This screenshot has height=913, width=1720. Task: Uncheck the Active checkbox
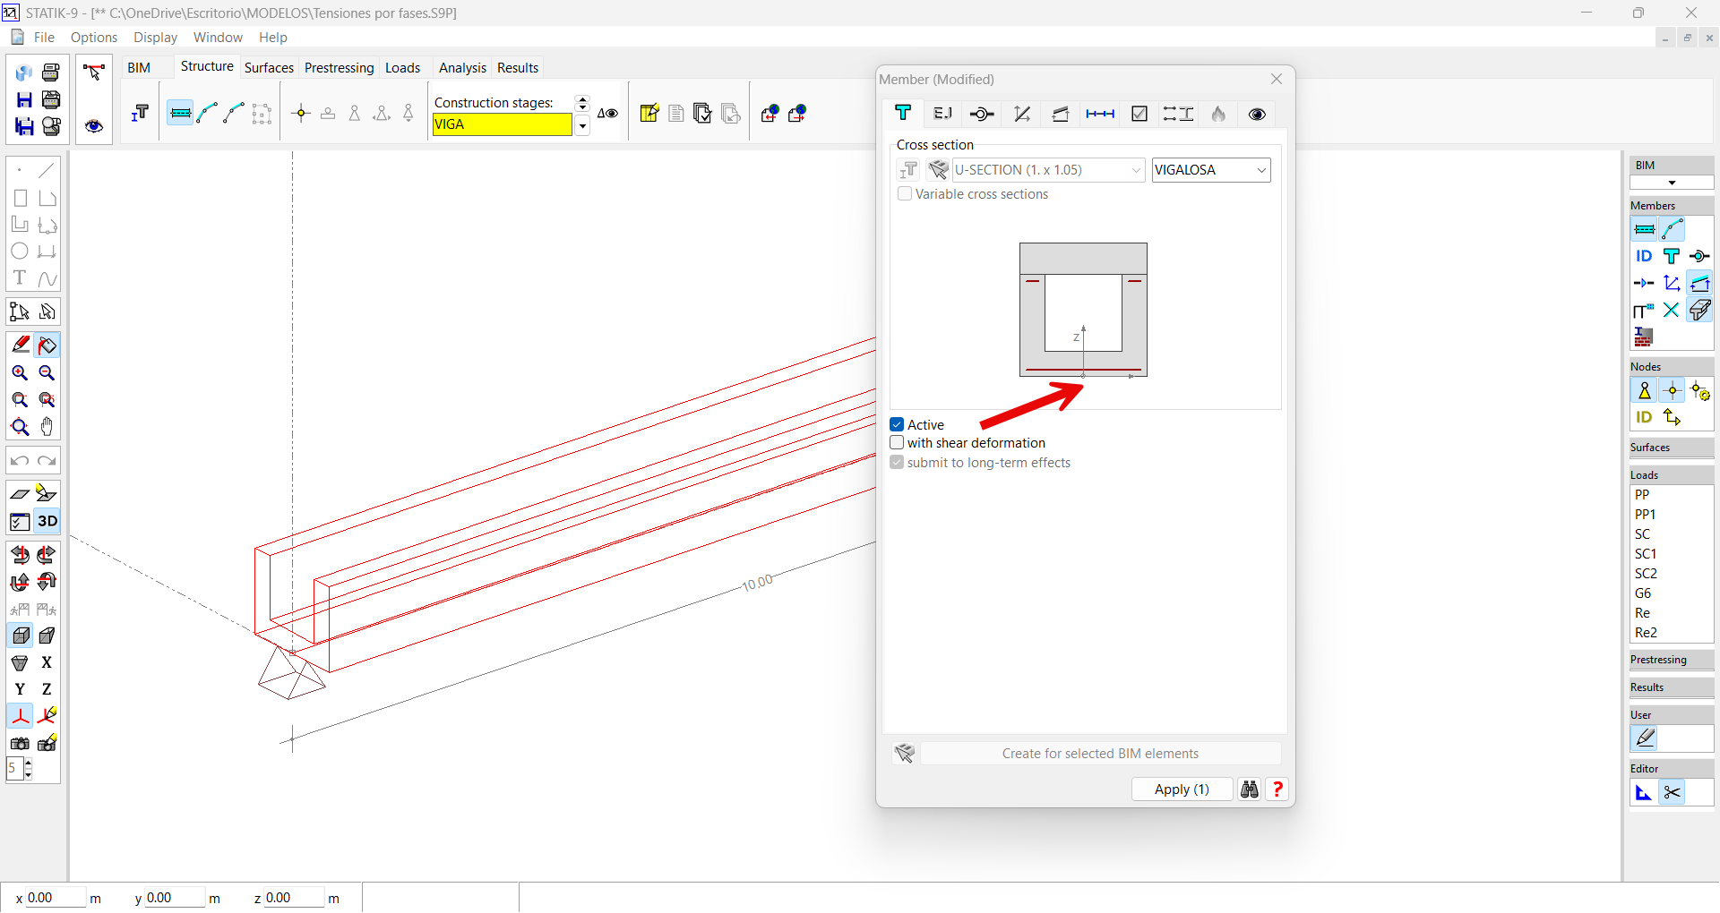tap(897, 425)
